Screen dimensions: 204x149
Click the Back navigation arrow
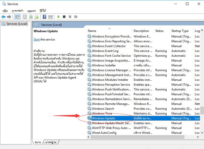[3, 17]
